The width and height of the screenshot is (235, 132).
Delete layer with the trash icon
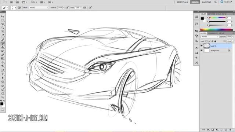[230, 130]
